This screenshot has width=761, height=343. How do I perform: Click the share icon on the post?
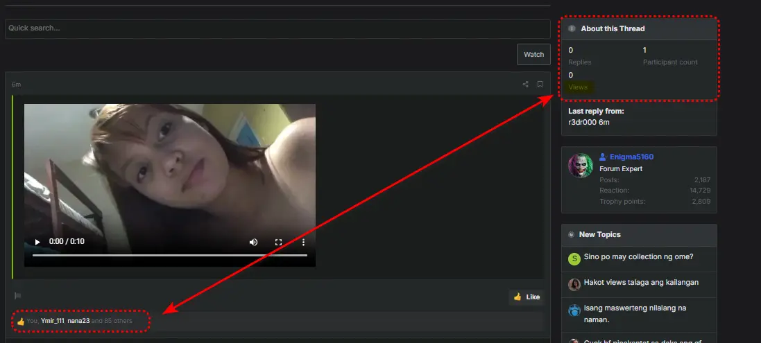click(x=525, y=85)
